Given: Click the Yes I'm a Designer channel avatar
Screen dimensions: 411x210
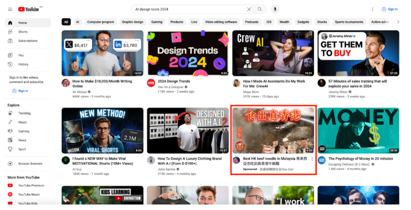Looking at the screenshot, I should [151, 83].
